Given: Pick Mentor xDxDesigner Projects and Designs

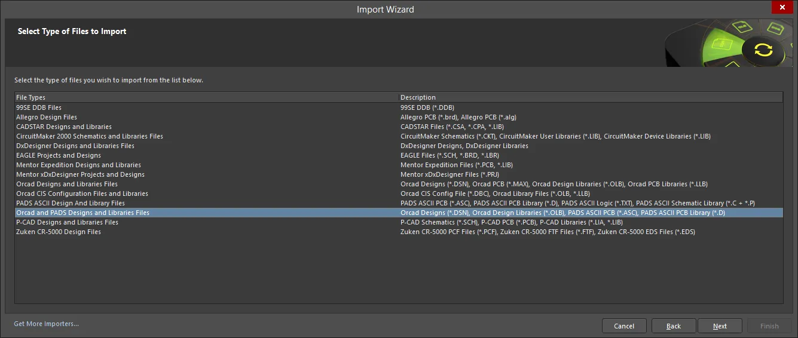Looking at the screenshot, I should point(399,174).
